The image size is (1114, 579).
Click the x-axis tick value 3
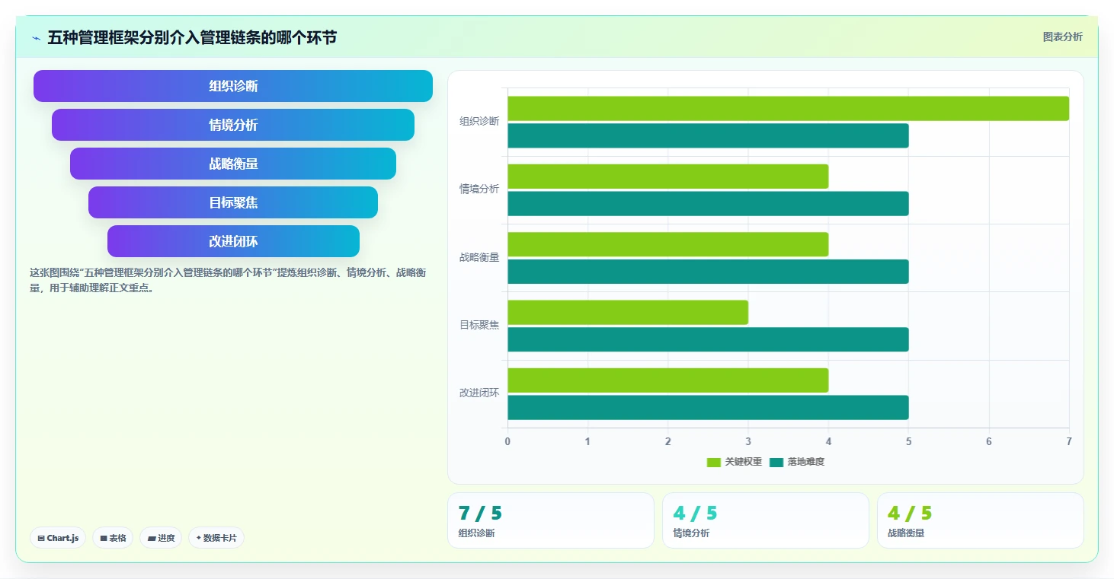click(748, 441)
